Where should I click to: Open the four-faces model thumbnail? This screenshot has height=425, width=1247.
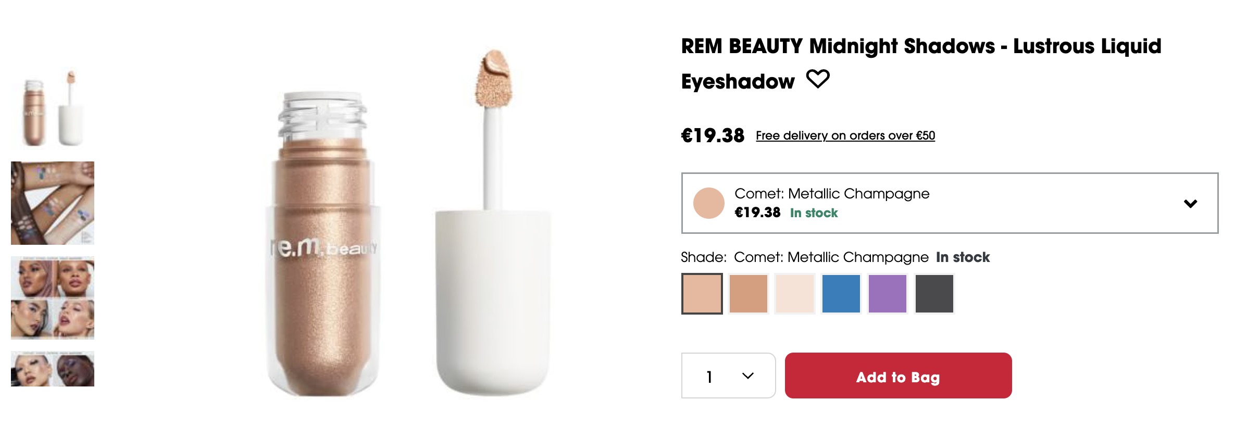[53, 297]
